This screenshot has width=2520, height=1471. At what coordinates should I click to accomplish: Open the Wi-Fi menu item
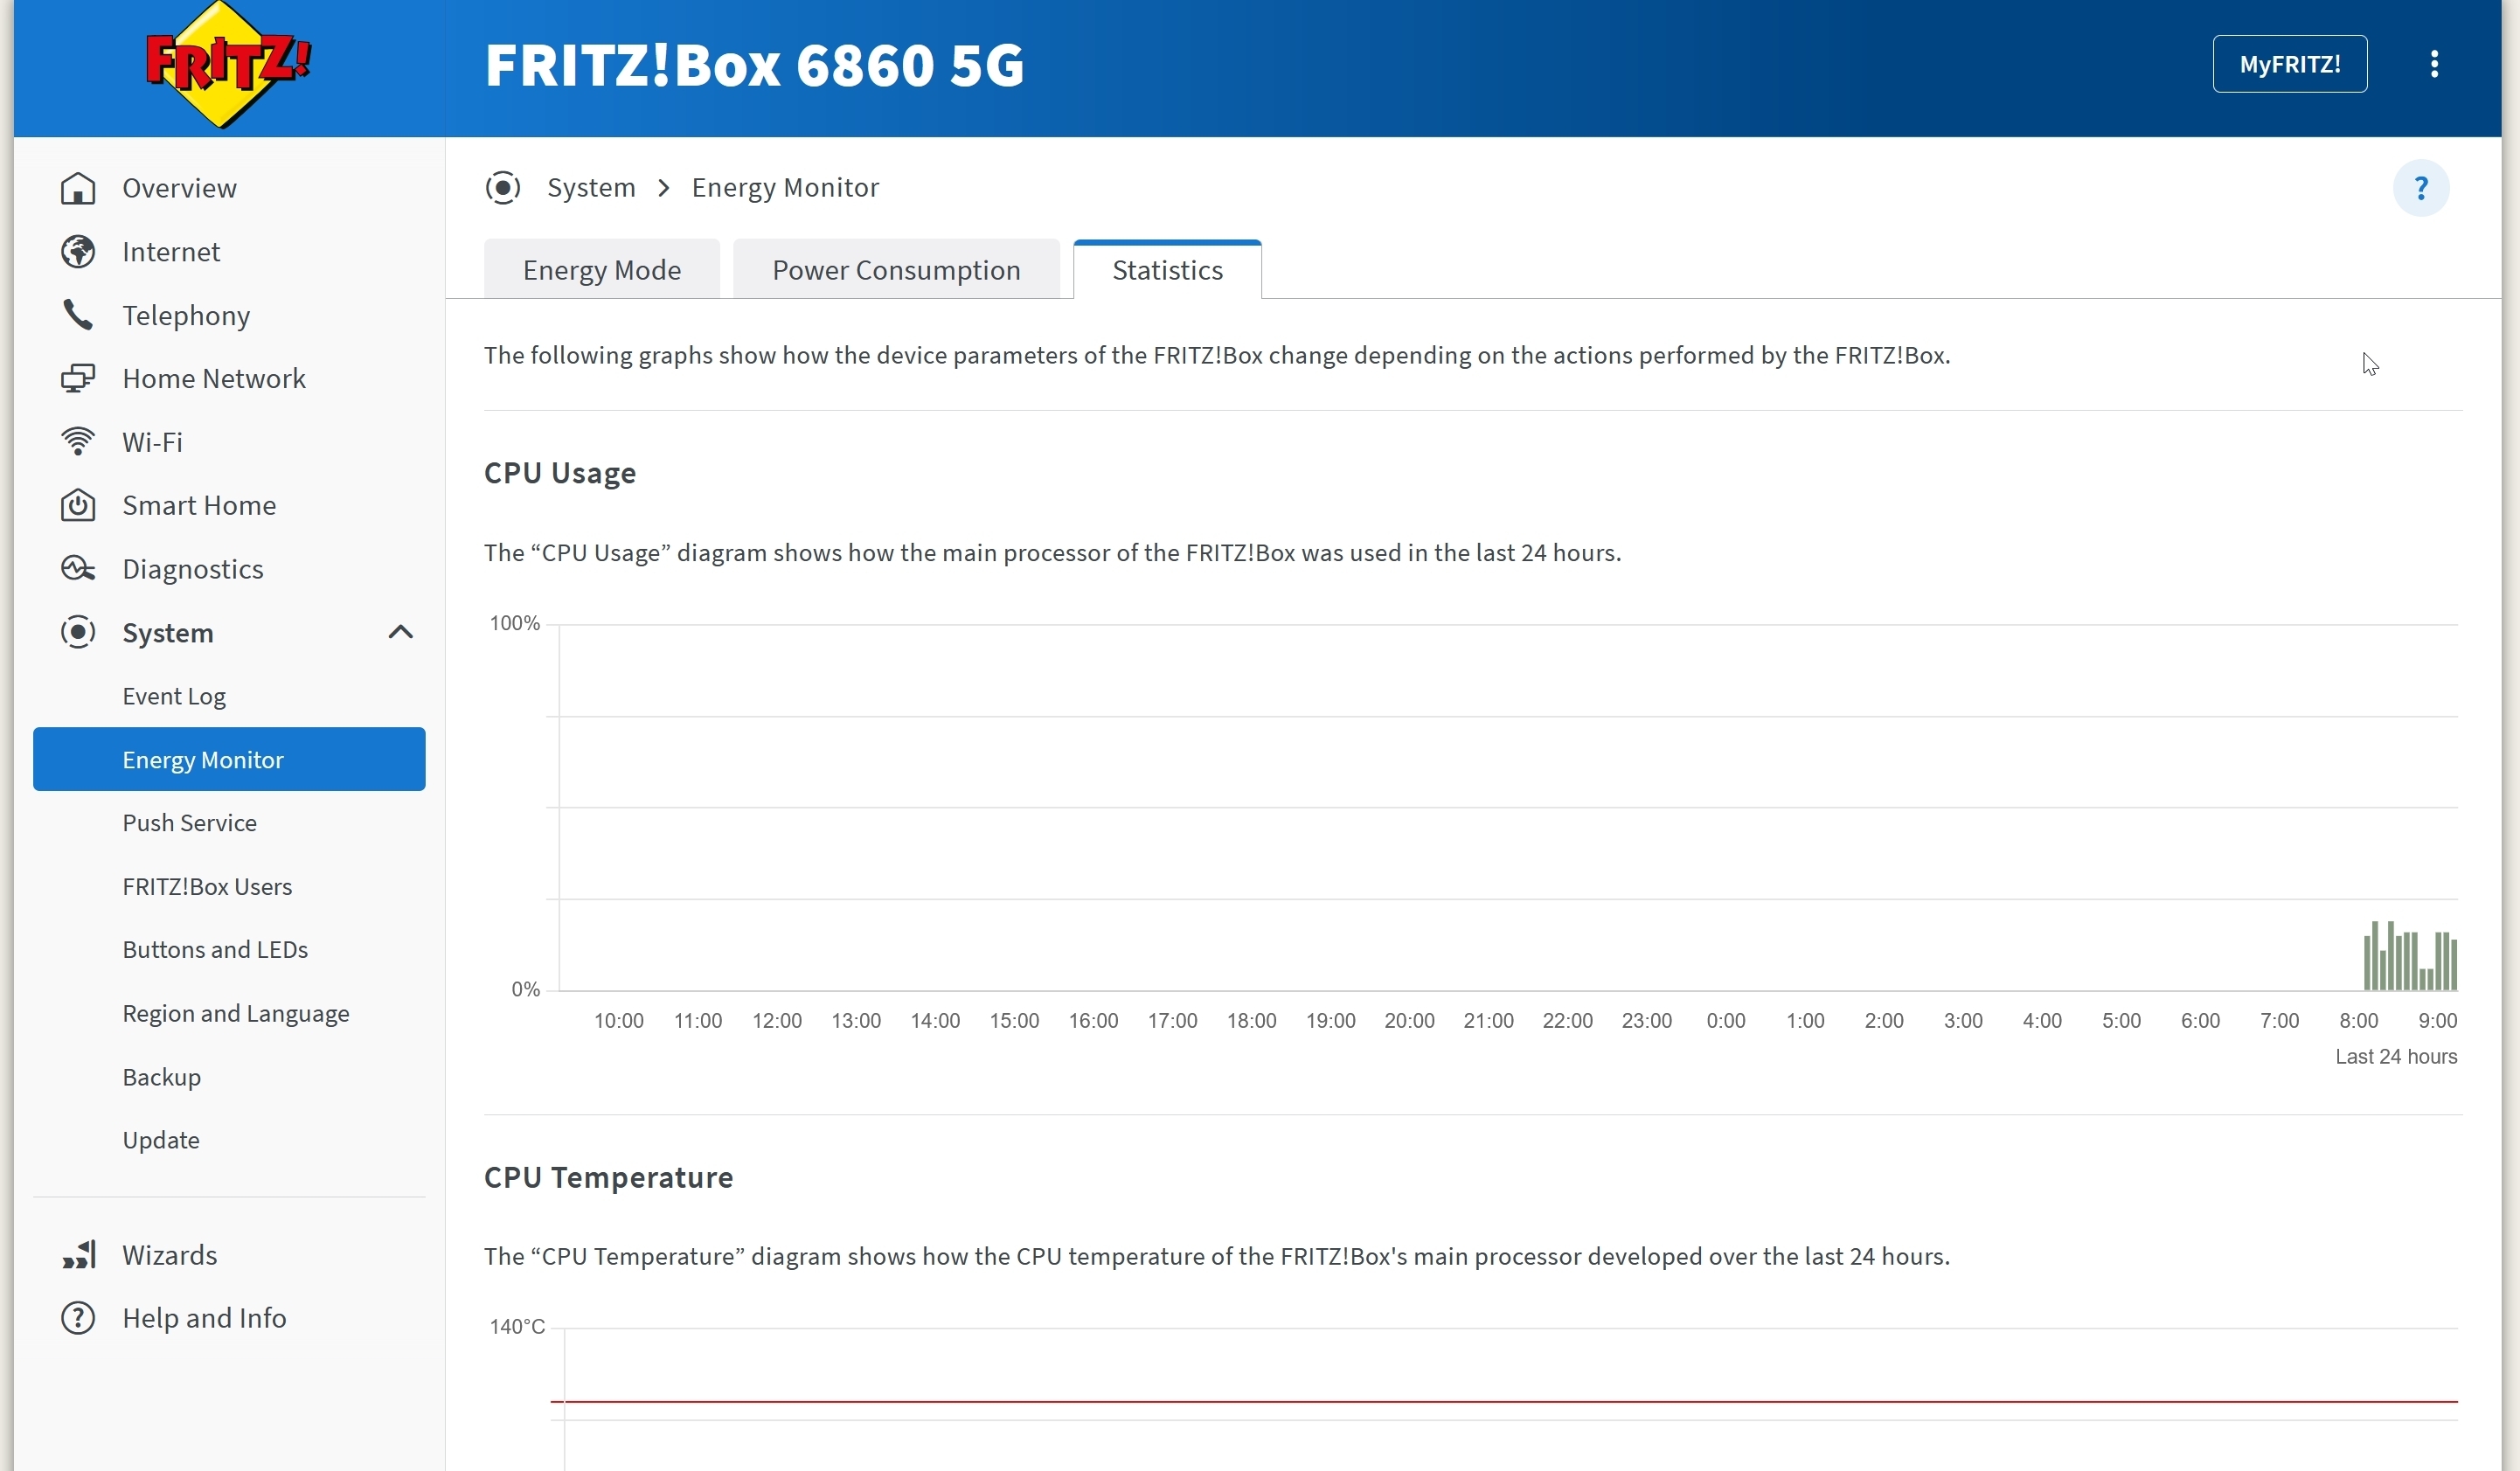tap(152, 442)
